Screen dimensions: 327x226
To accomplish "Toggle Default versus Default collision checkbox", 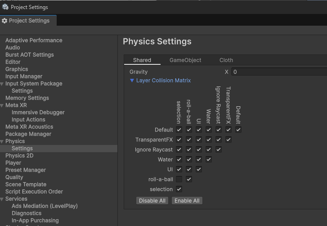I will tap(238, 130).
